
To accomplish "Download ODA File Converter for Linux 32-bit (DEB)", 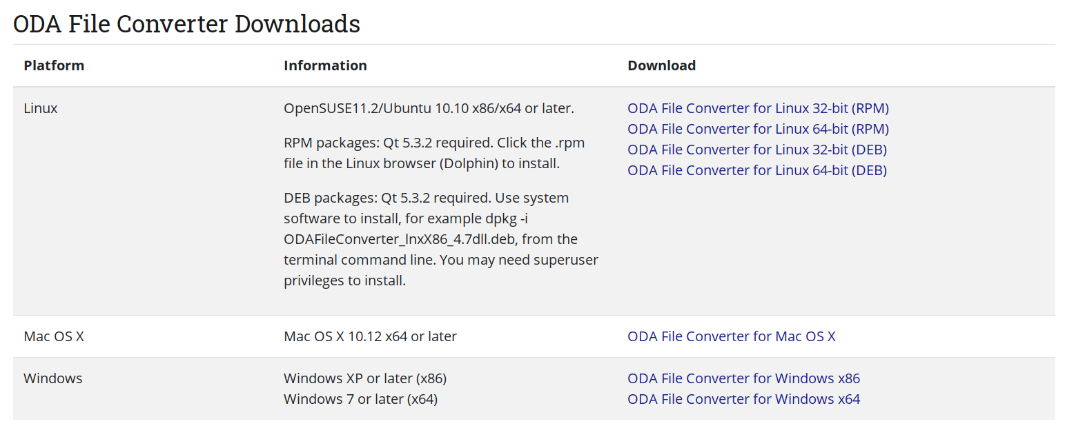I will (757, 150).
